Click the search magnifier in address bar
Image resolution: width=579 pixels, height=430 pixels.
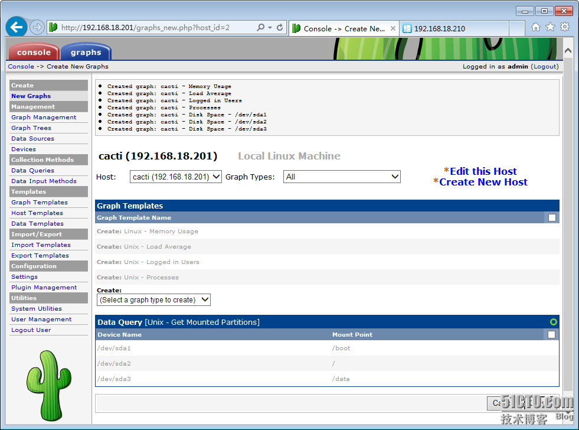(260, 27)
